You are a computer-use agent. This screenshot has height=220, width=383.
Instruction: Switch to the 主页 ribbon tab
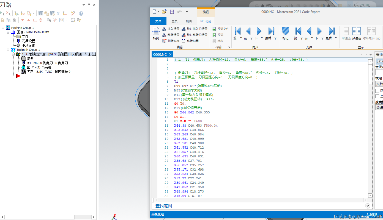coord(174,21)
